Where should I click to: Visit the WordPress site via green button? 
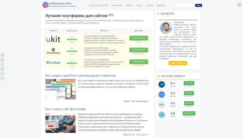click(x=139, y=50)
